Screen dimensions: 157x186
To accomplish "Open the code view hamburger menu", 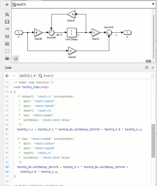I will [x=153, y=76].
